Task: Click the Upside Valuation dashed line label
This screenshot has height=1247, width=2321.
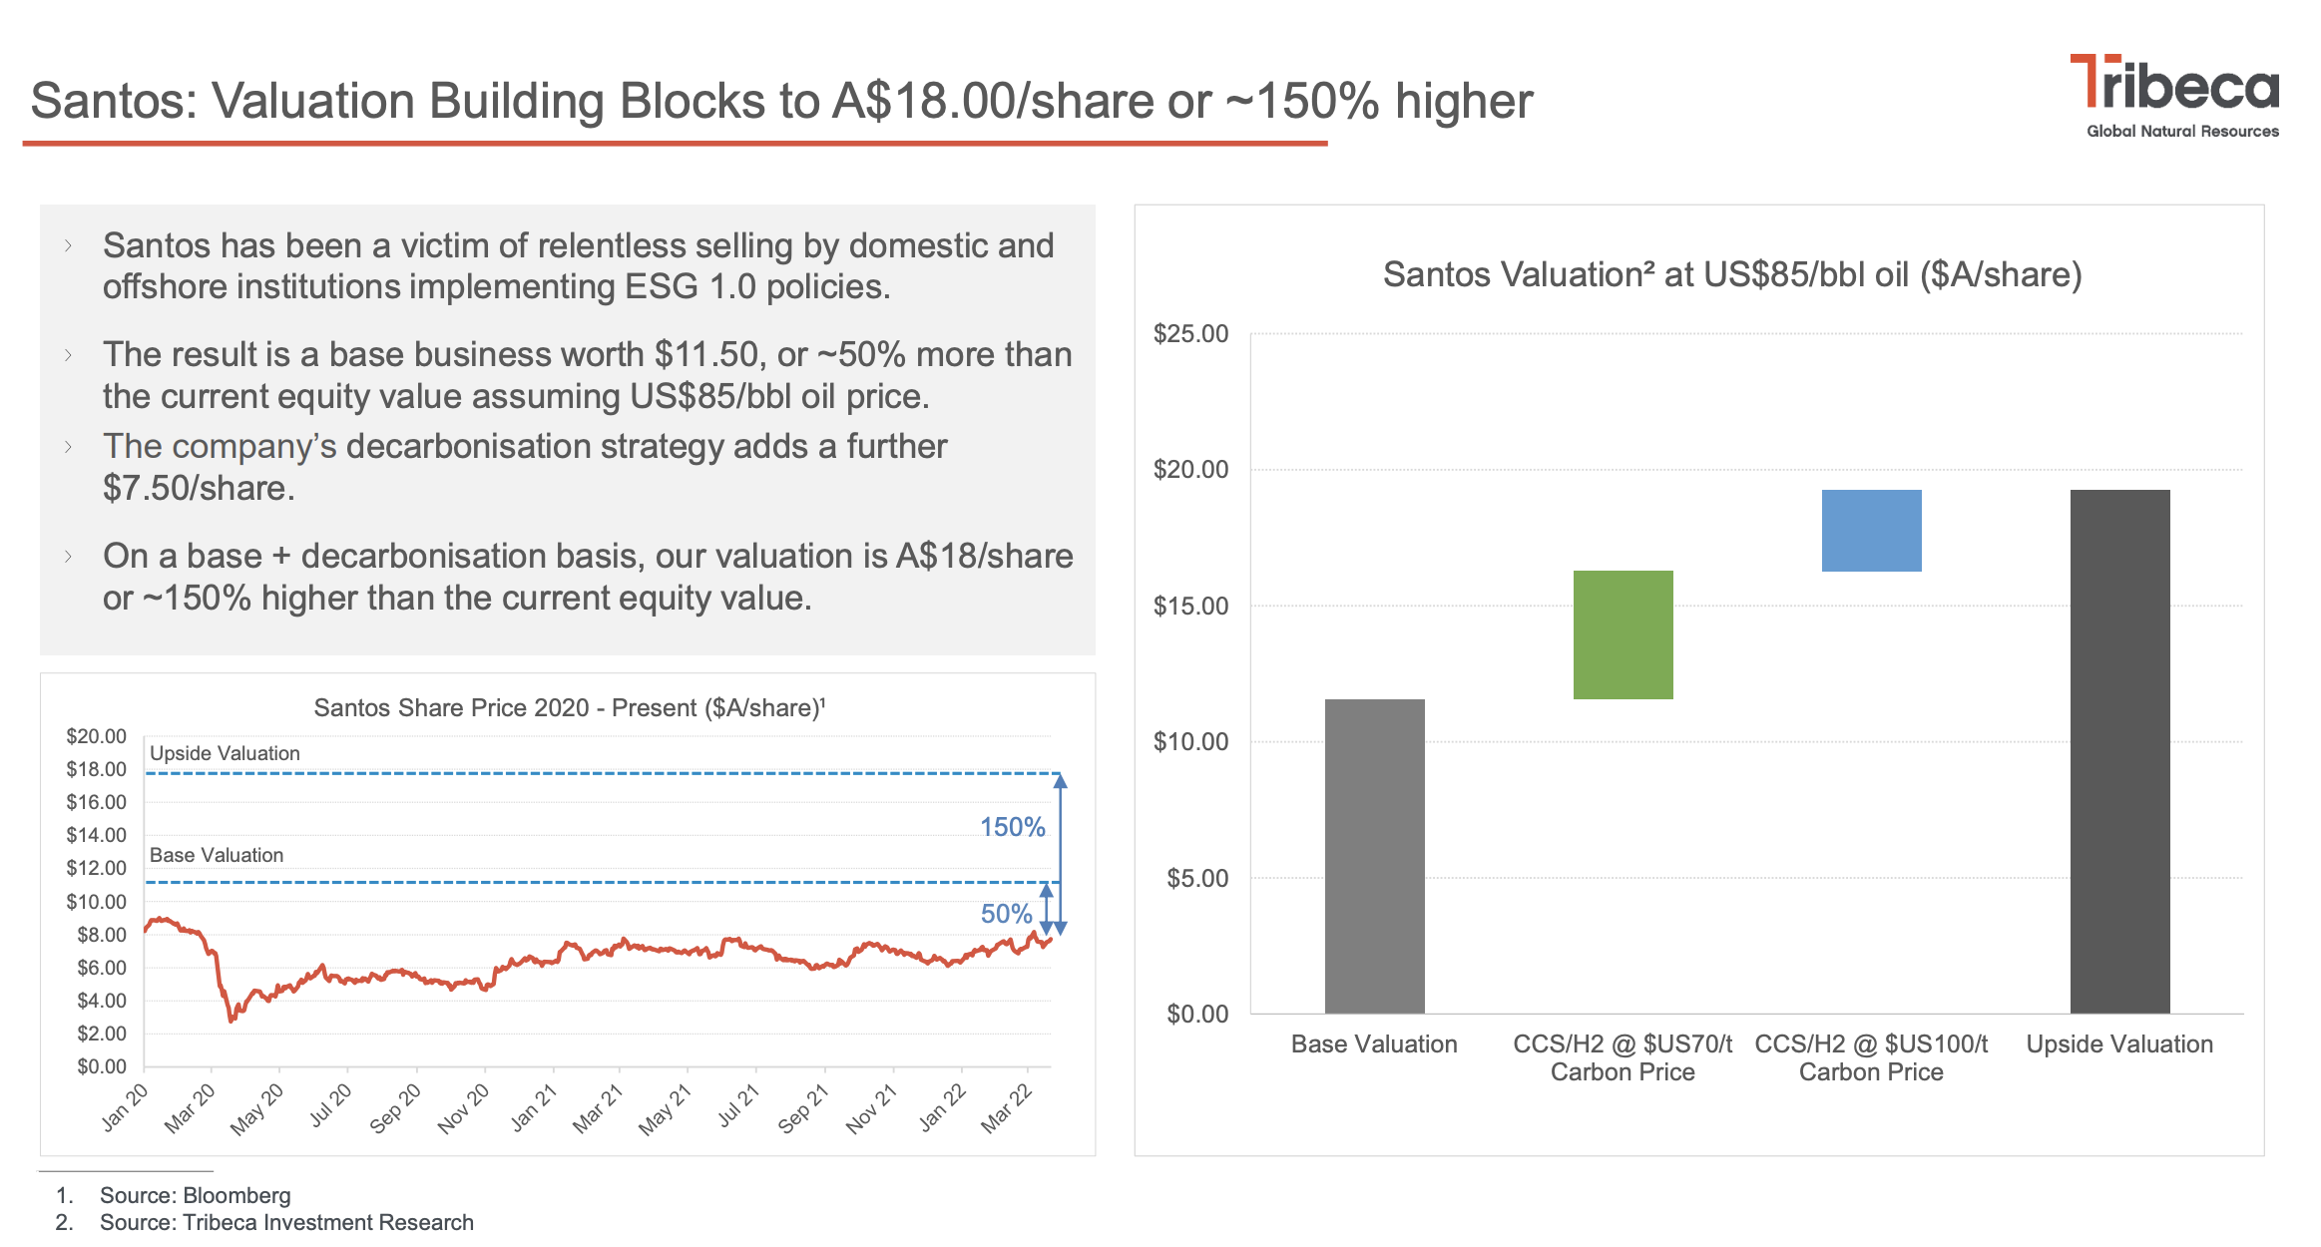Action: pyautogui.click(x=225, y=753)
